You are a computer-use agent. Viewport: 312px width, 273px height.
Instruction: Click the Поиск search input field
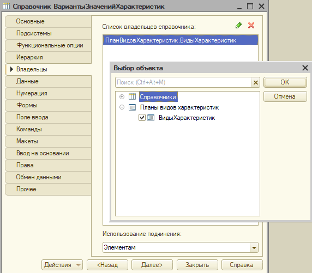click(183, 82)
